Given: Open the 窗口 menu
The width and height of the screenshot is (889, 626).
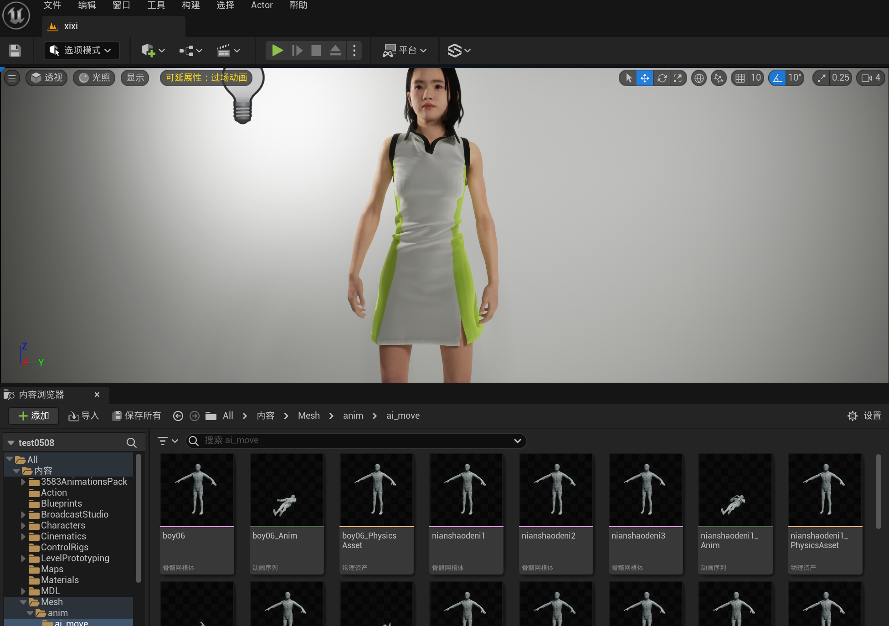Looking at the screenshot, I should (121, 5).
